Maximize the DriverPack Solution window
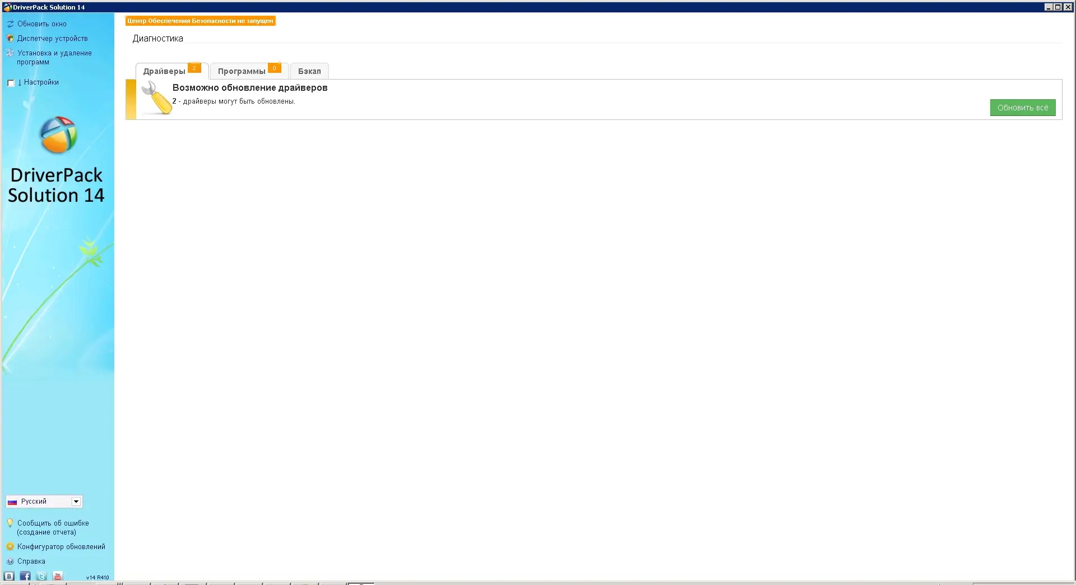 (1058, 7)
